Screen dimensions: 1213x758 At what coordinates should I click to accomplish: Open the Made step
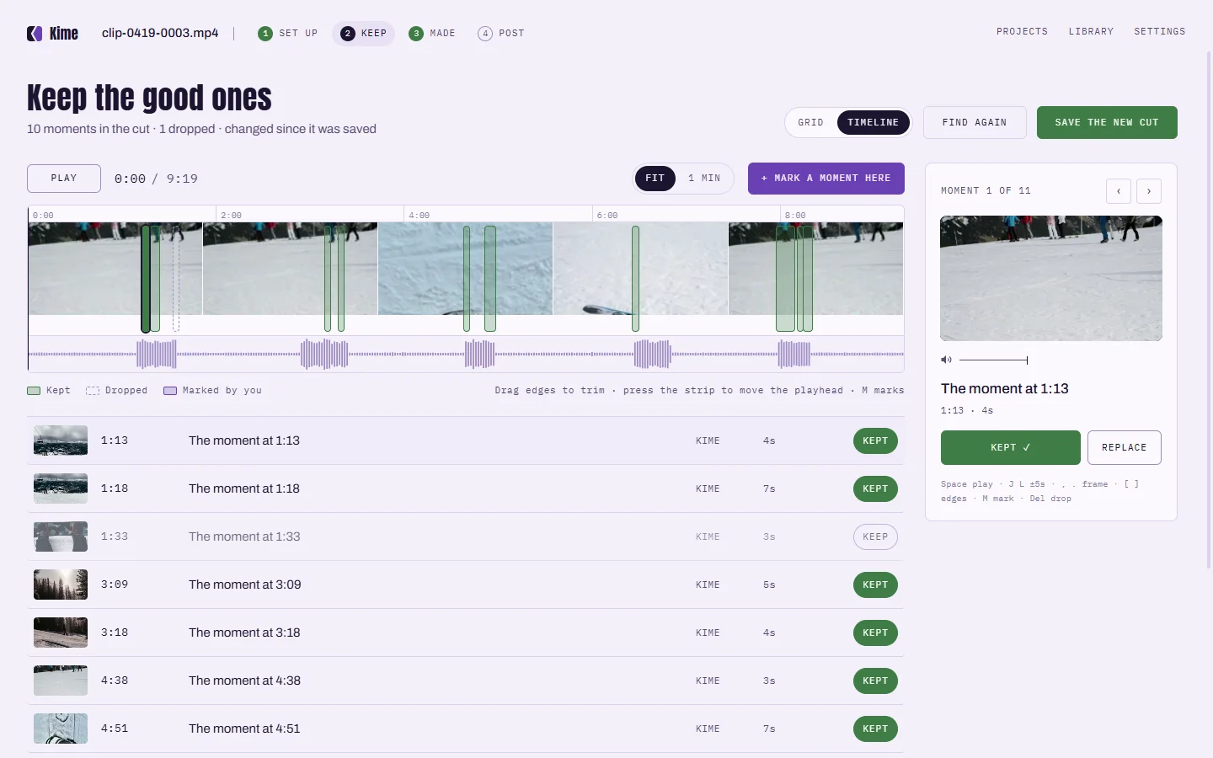click(x=432, y=34)
